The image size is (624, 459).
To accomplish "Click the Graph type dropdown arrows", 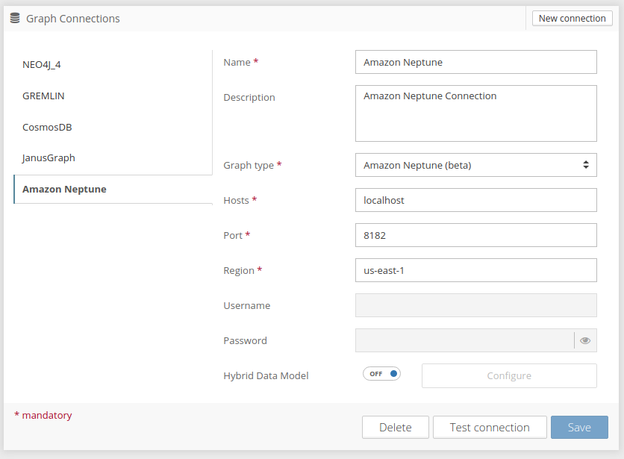I will (x=585, y=165).
